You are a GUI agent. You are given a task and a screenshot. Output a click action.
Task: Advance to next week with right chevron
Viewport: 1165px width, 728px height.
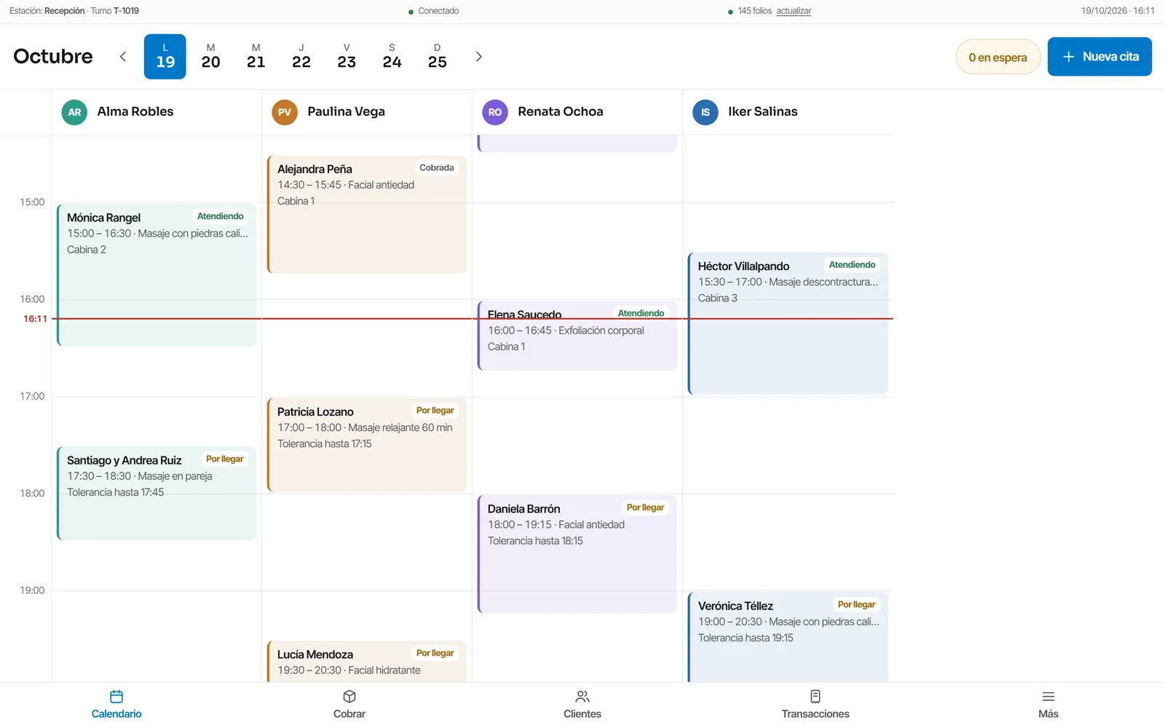(478, 57)
